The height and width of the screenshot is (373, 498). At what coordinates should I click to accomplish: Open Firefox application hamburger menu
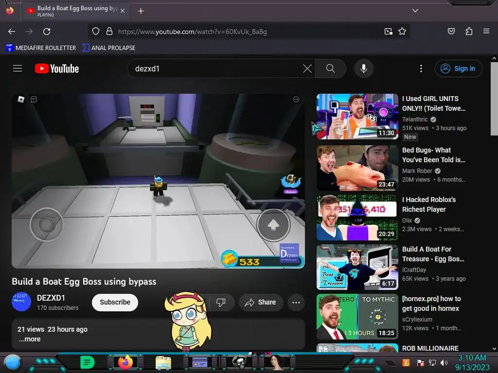click(486, 31)
